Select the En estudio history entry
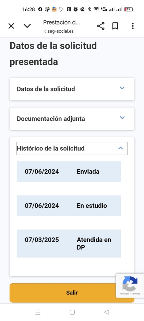144x321 pixels. 69,205
